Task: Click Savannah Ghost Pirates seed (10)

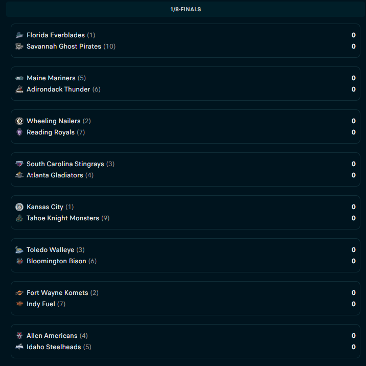Action: click(x=109, y=47)
